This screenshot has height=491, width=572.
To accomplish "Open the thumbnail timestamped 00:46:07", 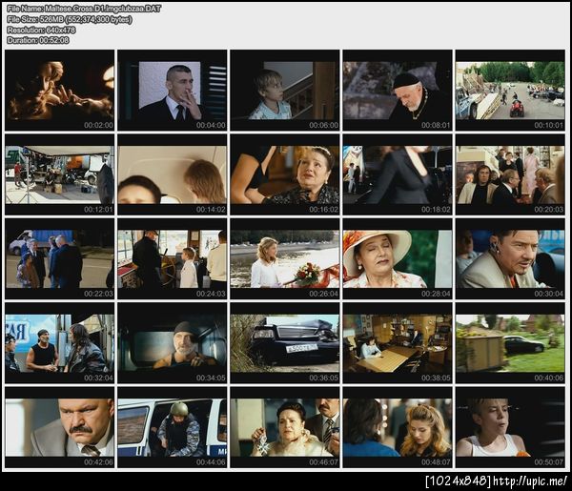I will pos(285,427).
